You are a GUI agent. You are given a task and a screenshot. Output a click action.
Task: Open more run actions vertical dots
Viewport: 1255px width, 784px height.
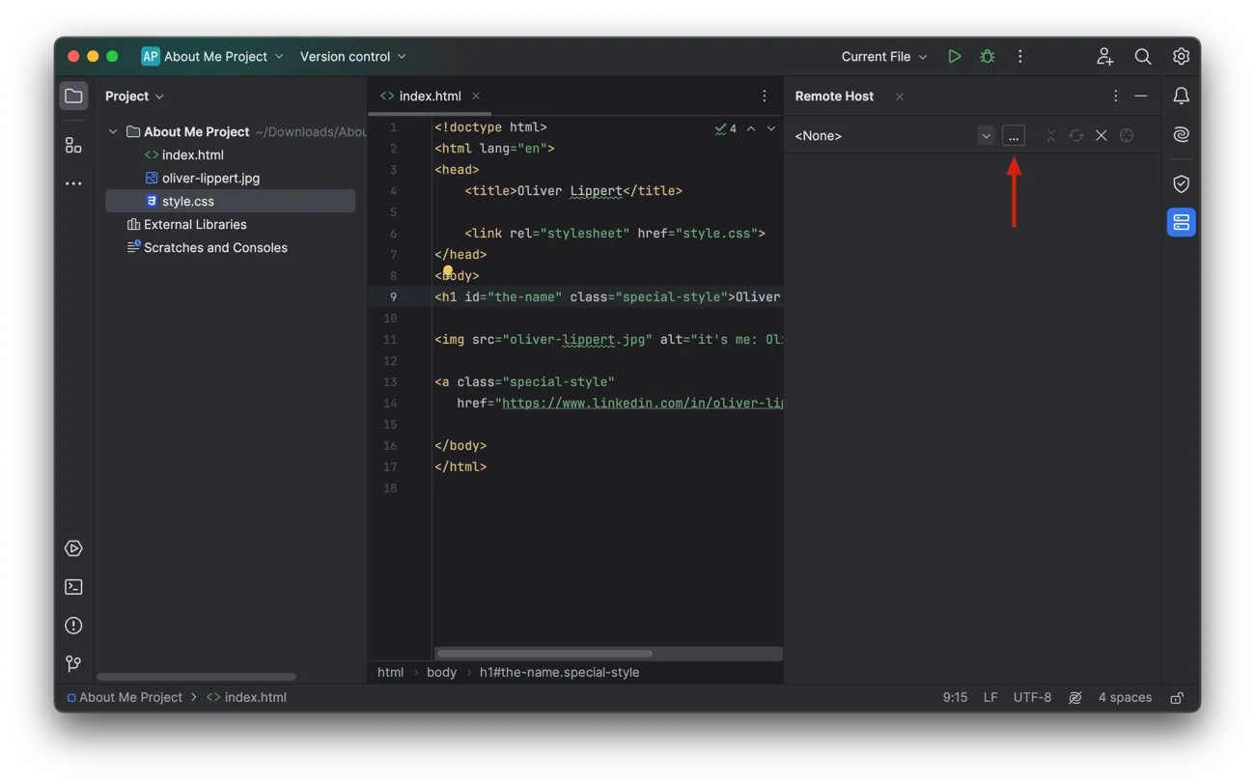[x=1019, y=56]
